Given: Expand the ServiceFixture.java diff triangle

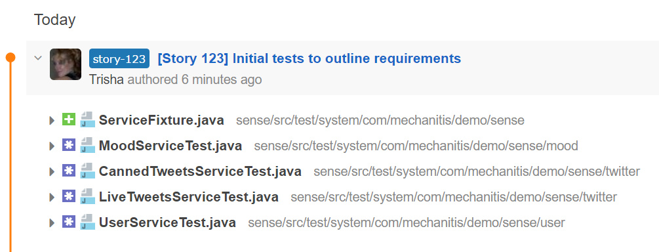Looking at the screenshot, I should click(x=52, y=121).
